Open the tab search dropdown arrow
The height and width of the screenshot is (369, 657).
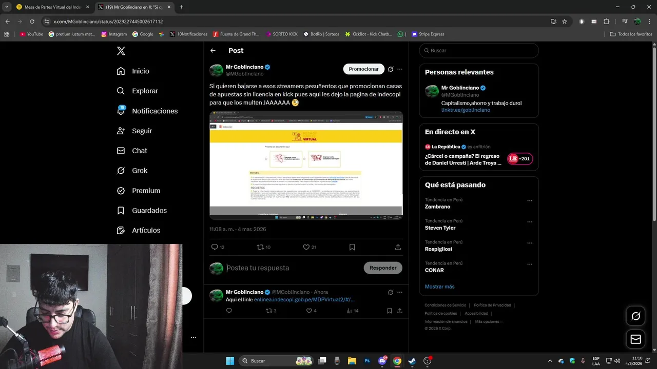click(6, 7)
